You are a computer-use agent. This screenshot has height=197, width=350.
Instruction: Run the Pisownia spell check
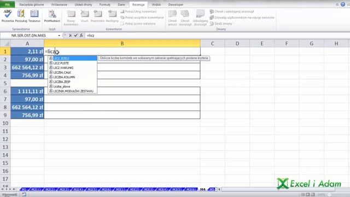[x=8, y=16]
